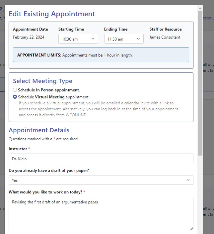Viewport: 214px width, 234px height.
Task: Click the work on today text area
Action: click(x=101, y=213)
